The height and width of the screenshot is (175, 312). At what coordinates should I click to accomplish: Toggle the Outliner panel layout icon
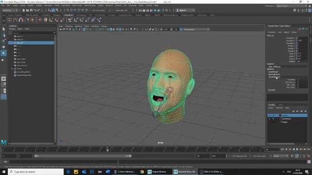pyautogui.click(x=3, y=97)
